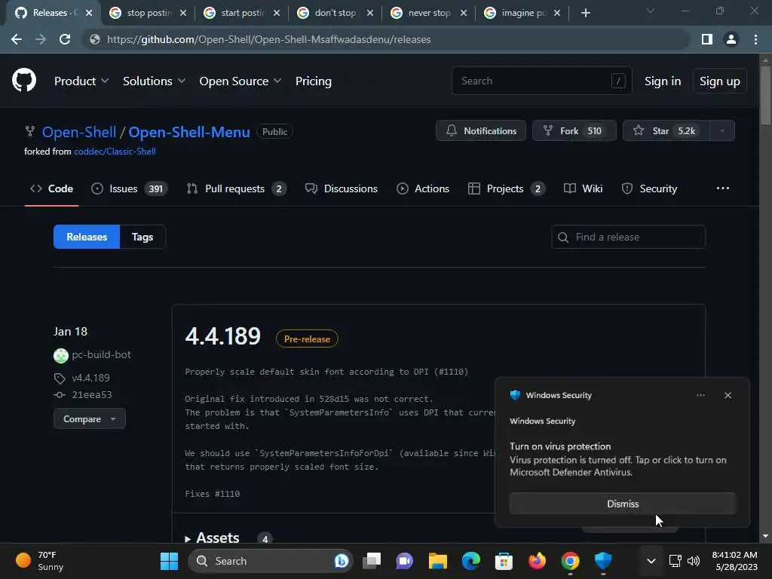Open the coddec/Classic-Shell link
772x579 pixels.
coord(115,152)
